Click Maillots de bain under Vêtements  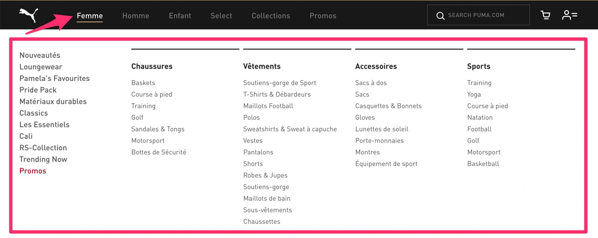(x=267, y=198)
